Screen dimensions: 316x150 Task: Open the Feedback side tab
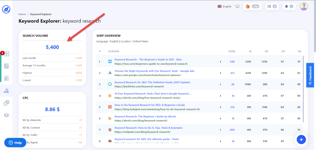(310, 75)
